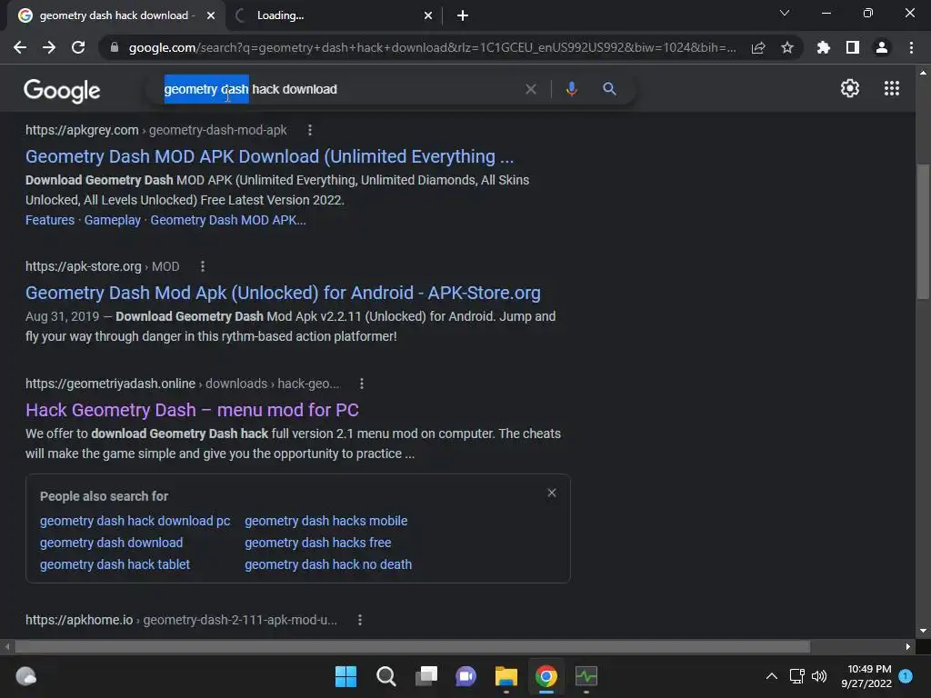Viewport: 931px width, 698px height.
Task: Go back to the previous page
Action: 20,47
